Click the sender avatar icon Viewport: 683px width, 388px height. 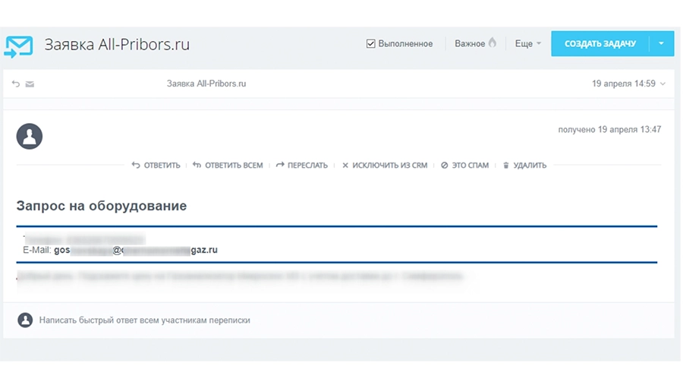(x=30, y=137)
